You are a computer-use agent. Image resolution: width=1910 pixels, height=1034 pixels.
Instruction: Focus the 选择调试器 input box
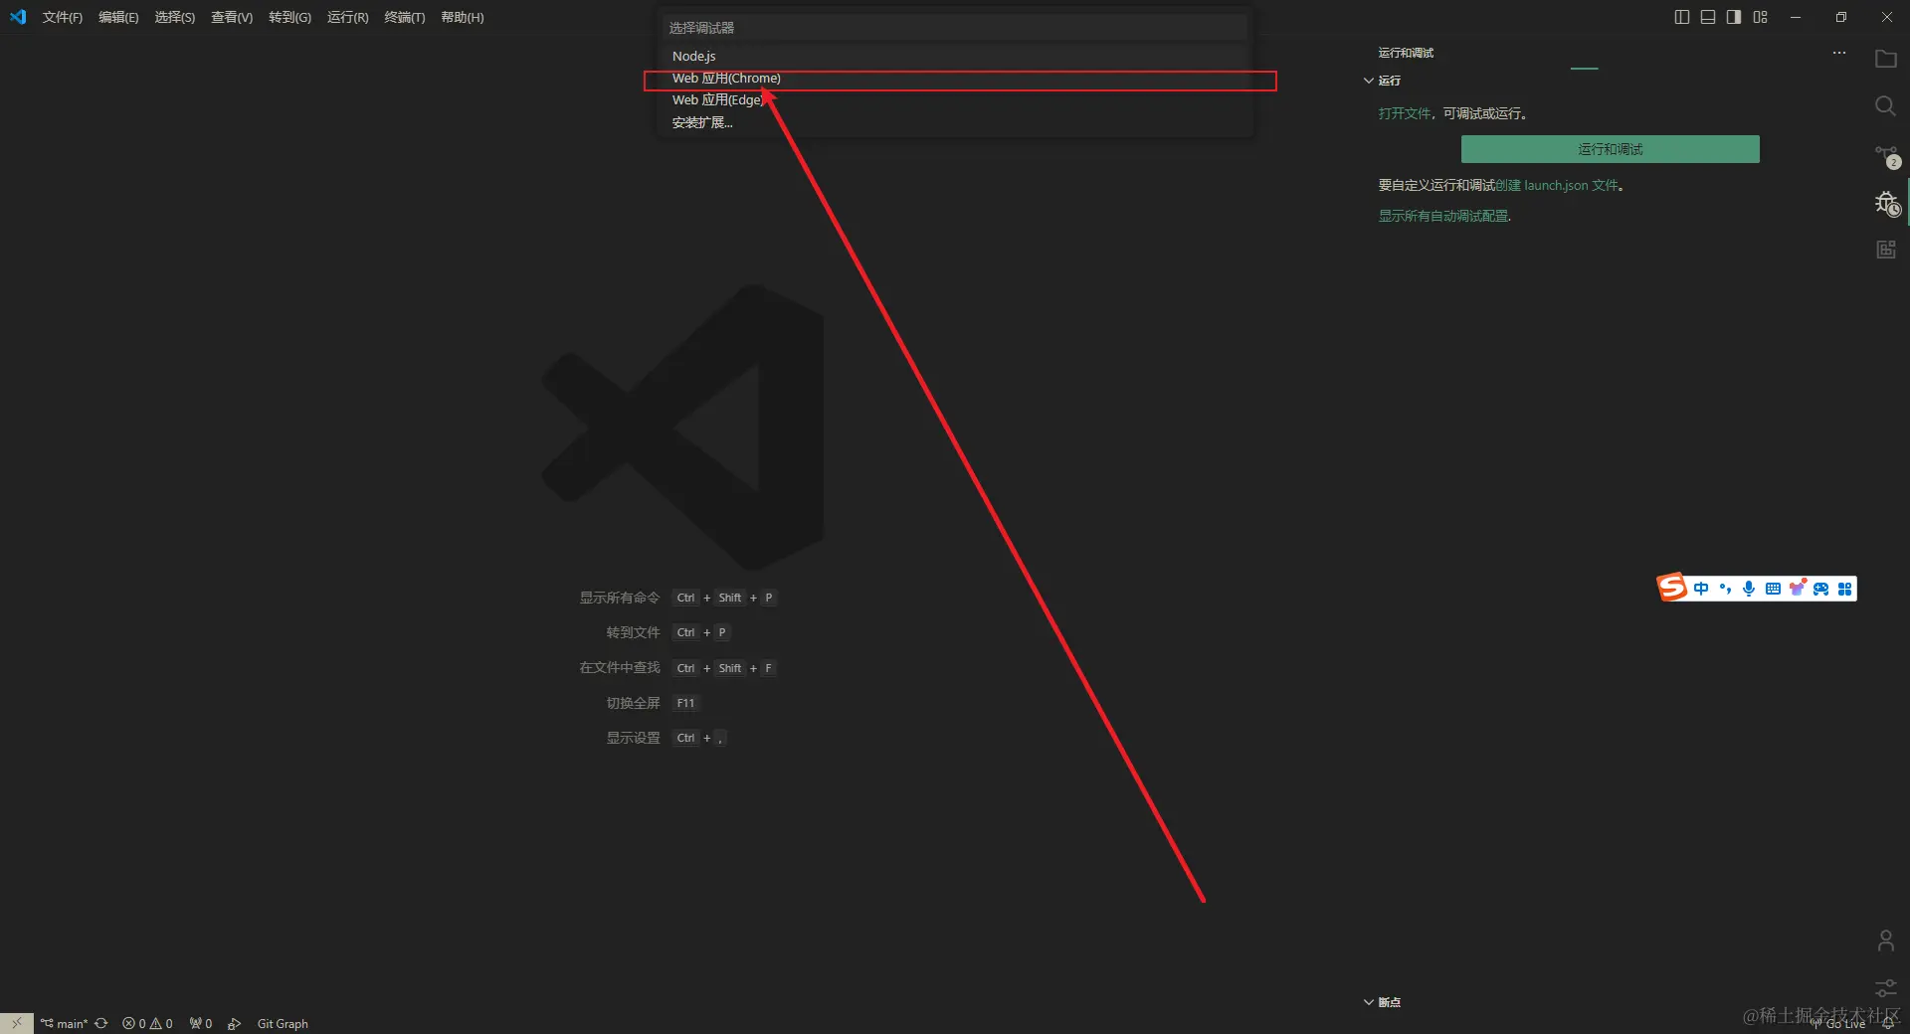(955, 28)
